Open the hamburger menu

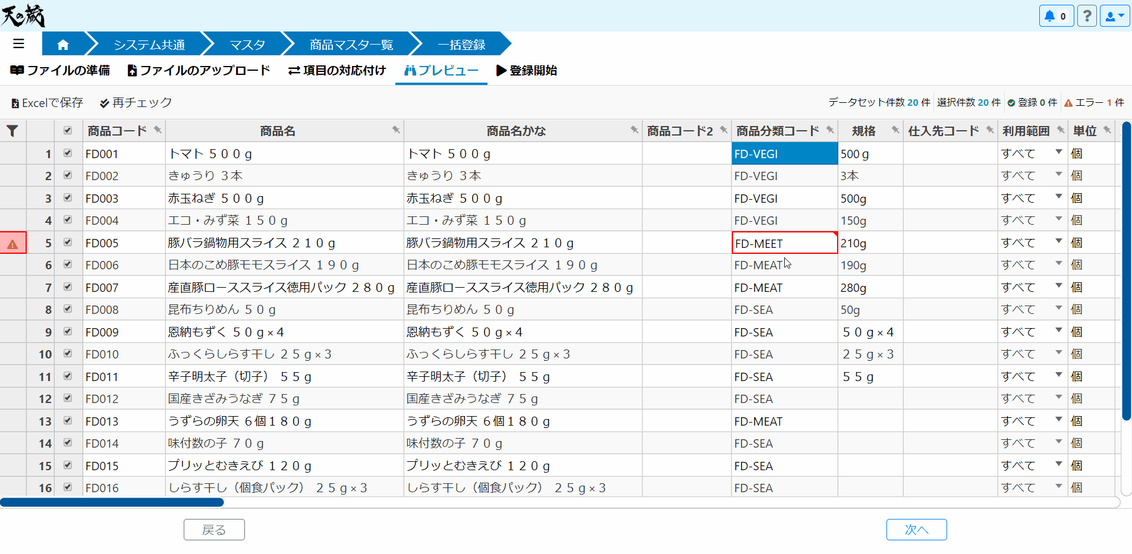pyautogui.click(x=18, y=43)
